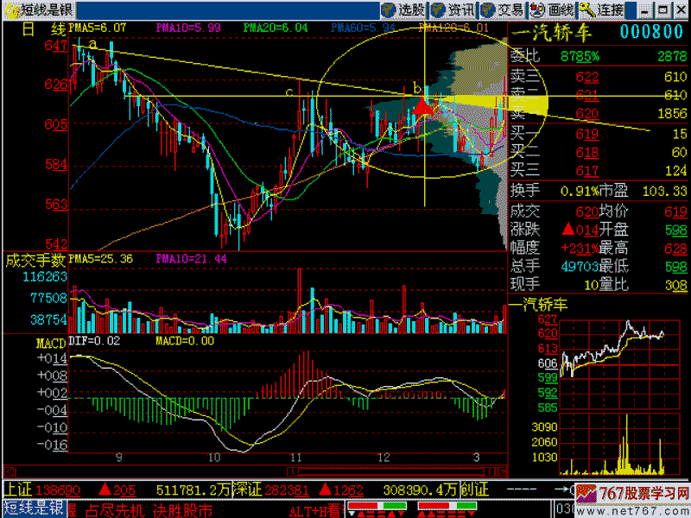Select the 画线 line drawing tool

pos(552,9)
